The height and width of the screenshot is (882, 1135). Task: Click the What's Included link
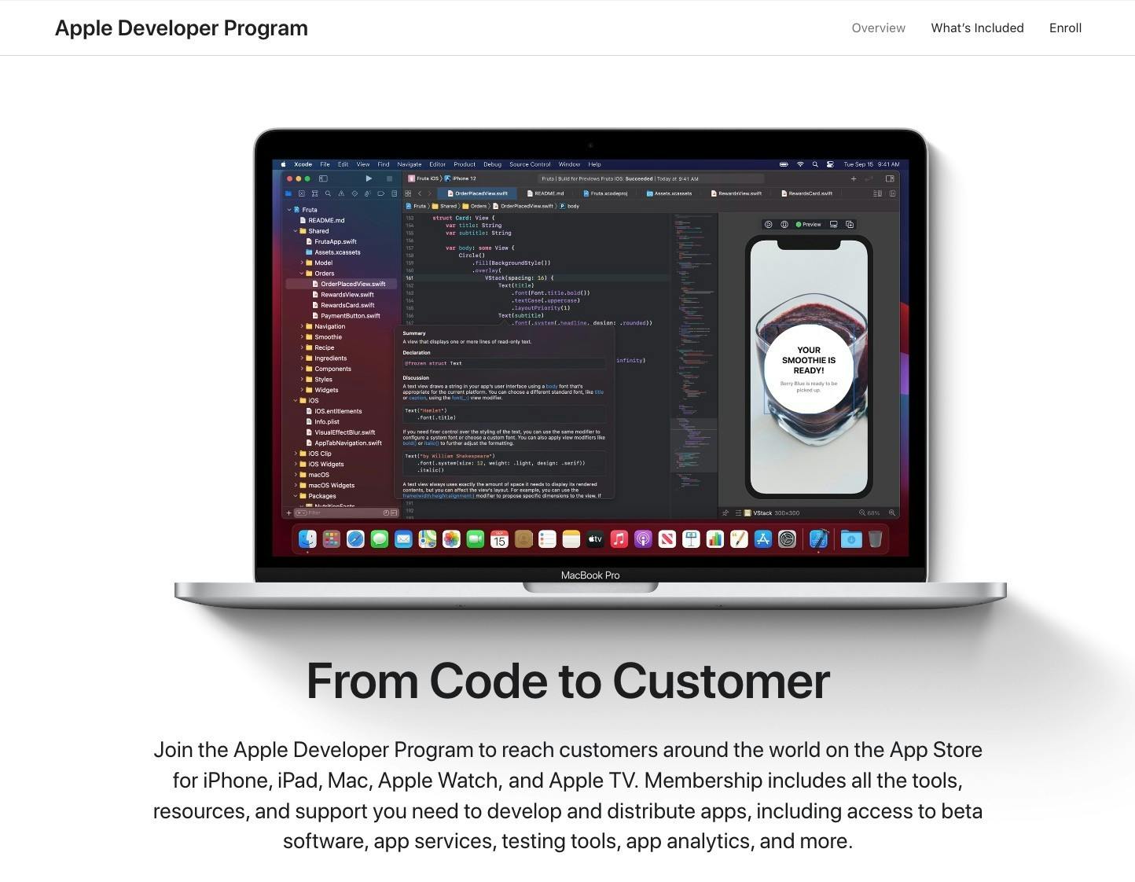tap(977, 28)
